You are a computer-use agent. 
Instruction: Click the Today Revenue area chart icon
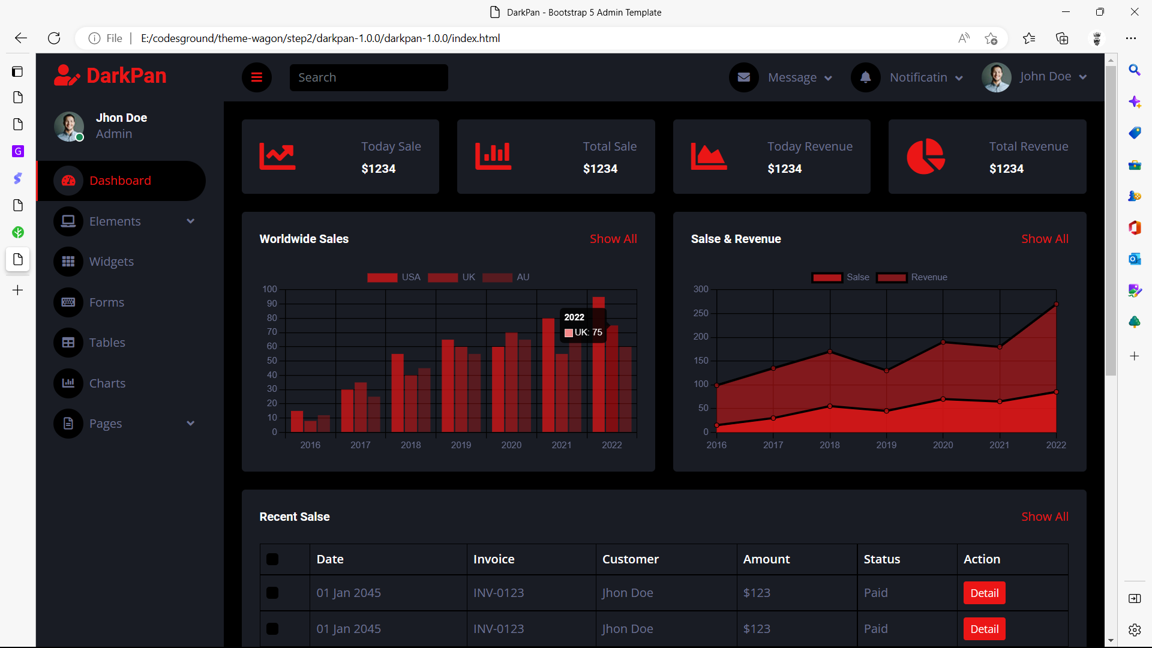[709, 157]
